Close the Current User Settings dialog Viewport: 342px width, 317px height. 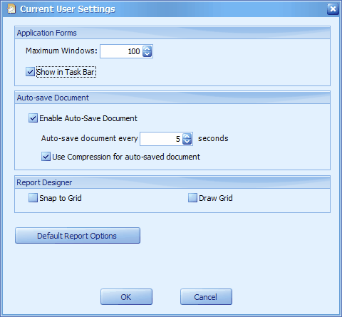[x=333, y=9]
